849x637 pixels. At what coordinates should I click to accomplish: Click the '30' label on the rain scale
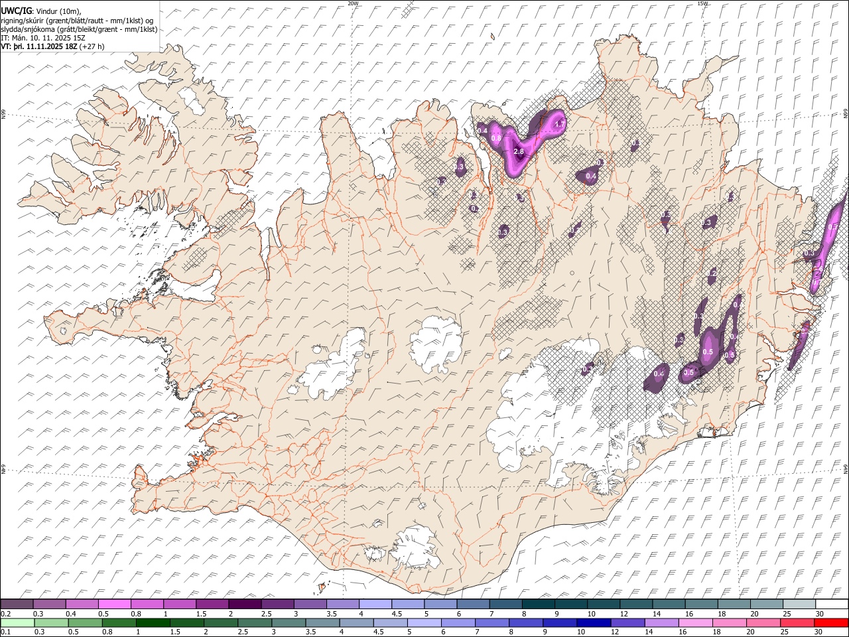point(819,632)
